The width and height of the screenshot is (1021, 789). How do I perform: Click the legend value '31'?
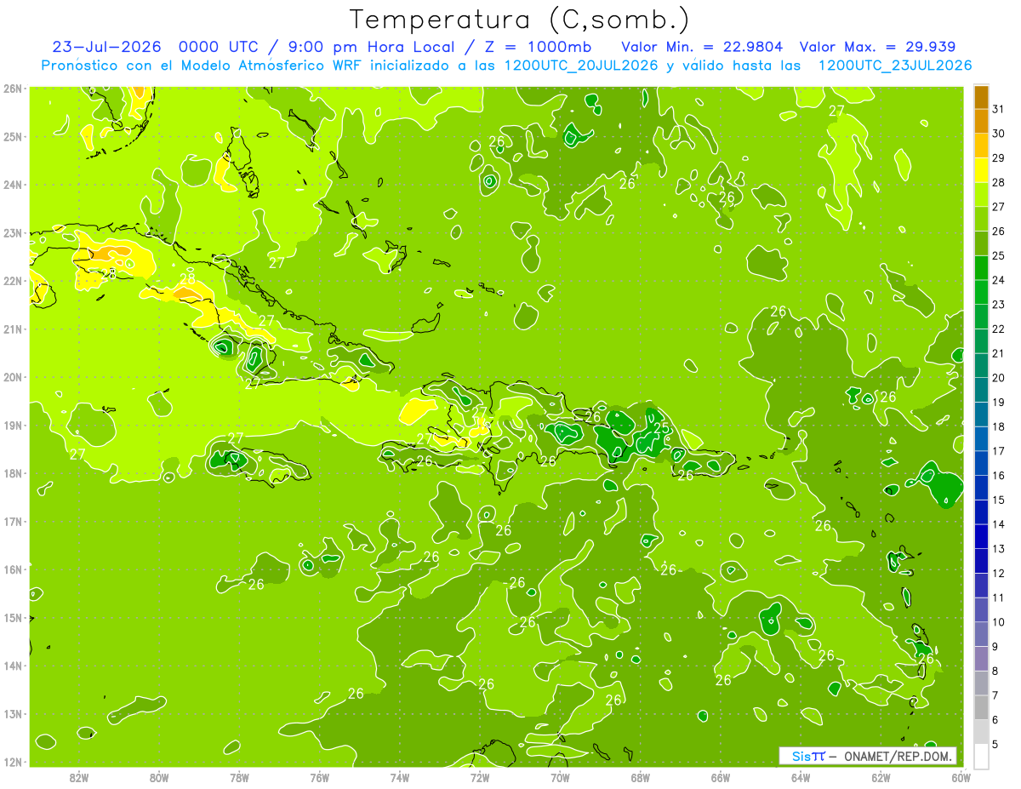[999, 109]
